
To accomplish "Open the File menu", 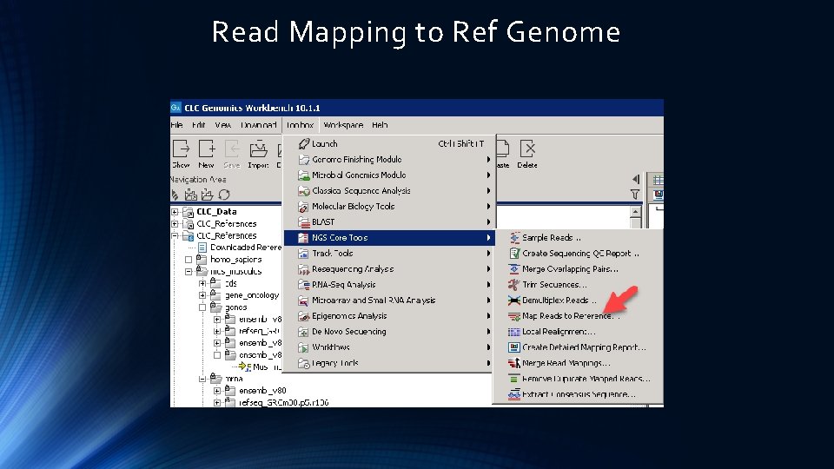I will point(177,125).
